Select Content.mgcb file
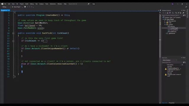 (174, 28)
